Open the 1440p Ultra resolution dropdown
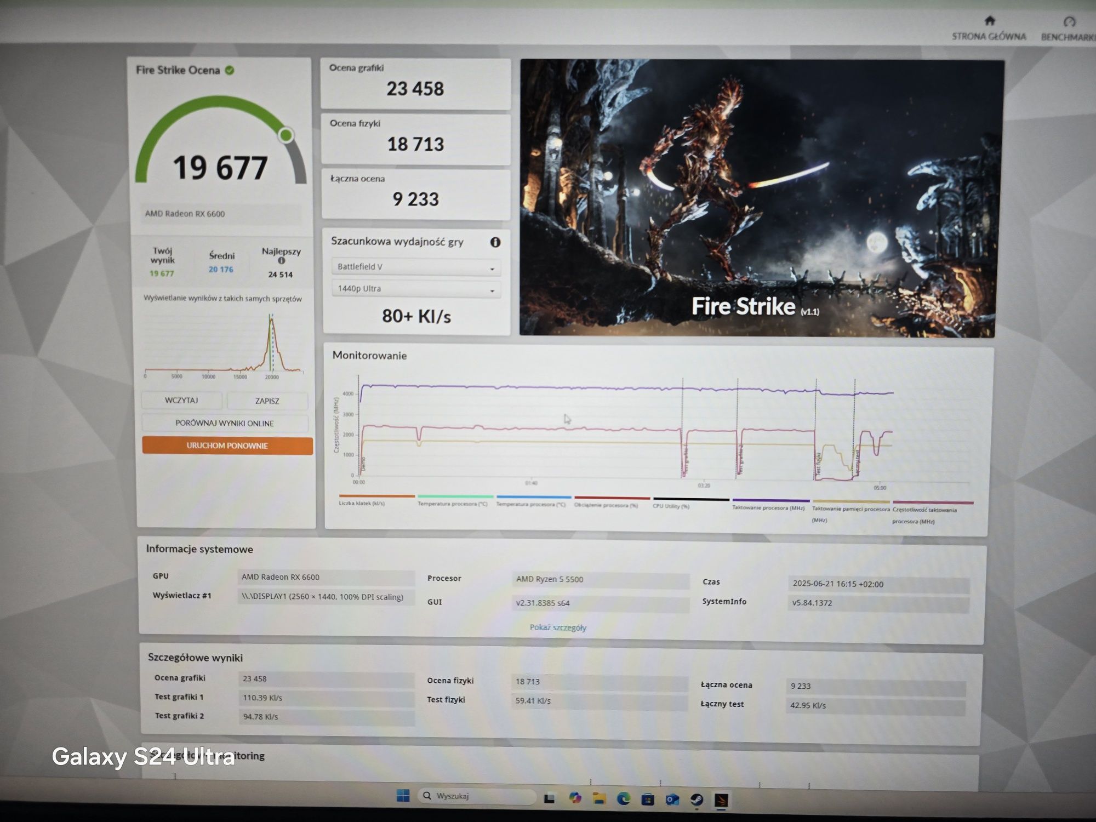 (416, 289)
